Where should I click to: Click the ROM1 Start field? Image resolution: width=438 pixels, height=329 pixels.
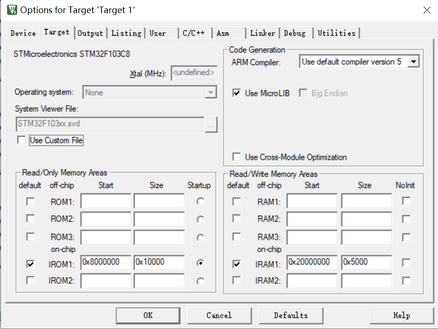(x=106, y=201)
